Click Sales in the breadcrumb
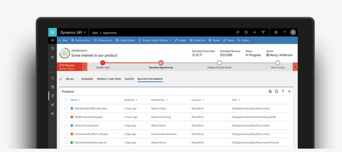The width and height of the screenshot is (342, 152). pos(95,33)
